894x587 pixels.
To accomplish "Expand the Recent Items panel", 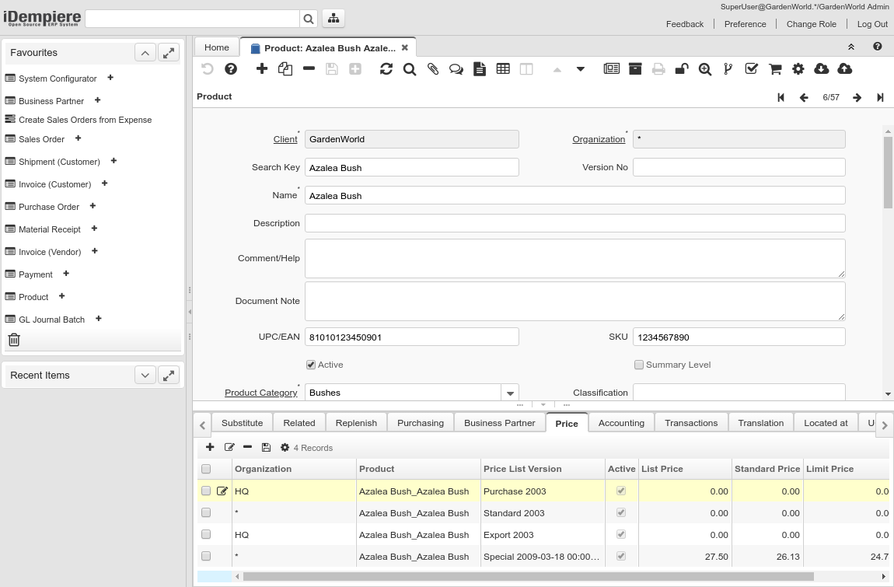I will pyautogui.click(x=145, y=375).
